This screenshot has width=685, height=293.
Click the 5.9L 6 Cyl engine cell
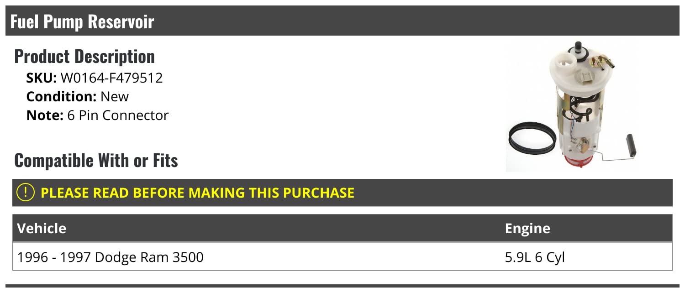pos(535,257)
